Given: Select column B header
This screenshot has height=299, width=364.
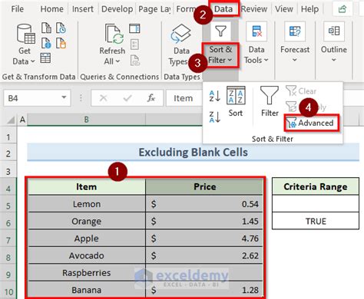Looking at the screenshot, I should coord(86,120).
